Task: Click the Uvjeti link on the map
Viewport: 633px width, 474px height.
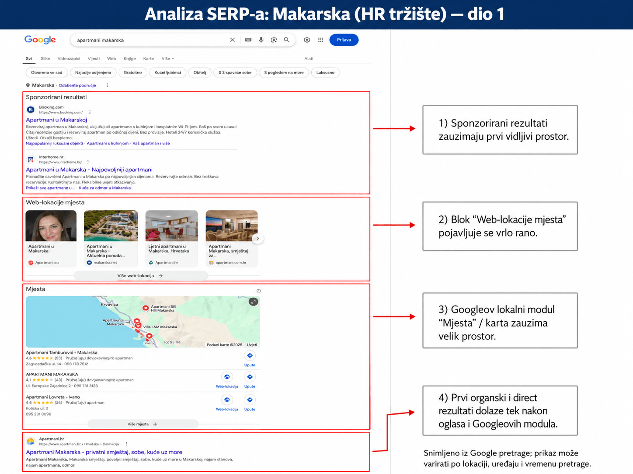Action: click(252, 345)
